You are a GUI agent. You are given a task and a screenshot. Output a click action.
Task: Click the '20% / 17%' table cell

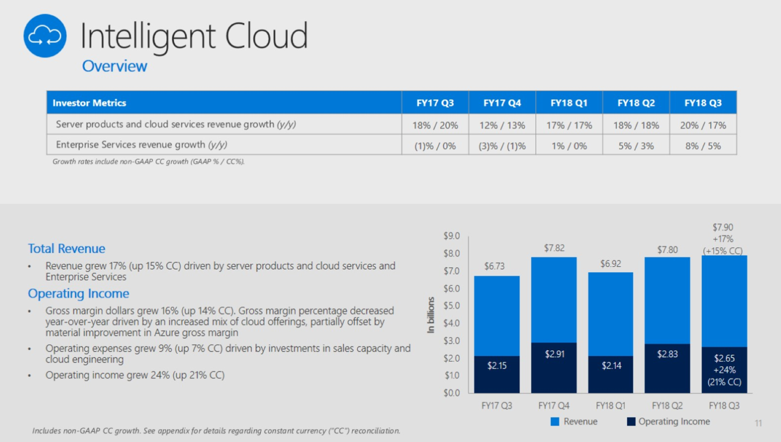[x=703, y=125]
